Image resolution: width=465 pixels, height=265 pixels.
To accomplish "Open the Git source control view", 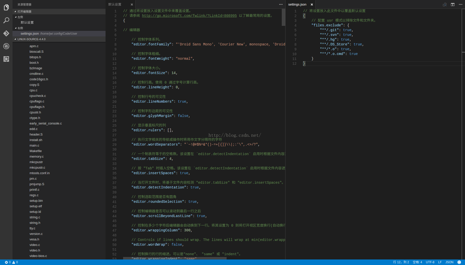I will pos(6,33).
